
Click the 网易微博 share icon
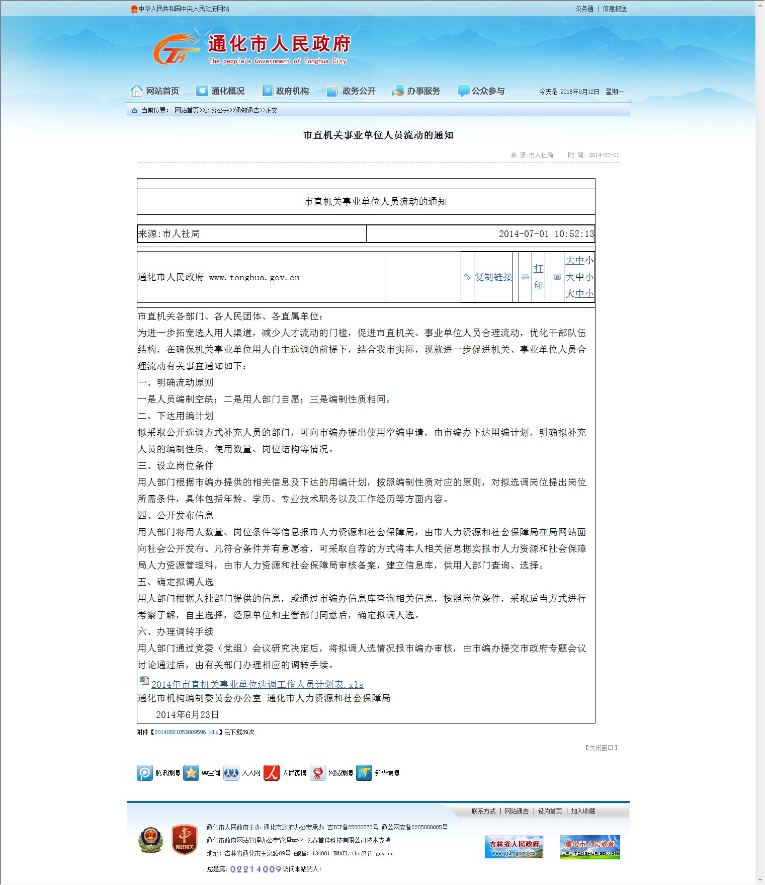click(x=318, y=773)
